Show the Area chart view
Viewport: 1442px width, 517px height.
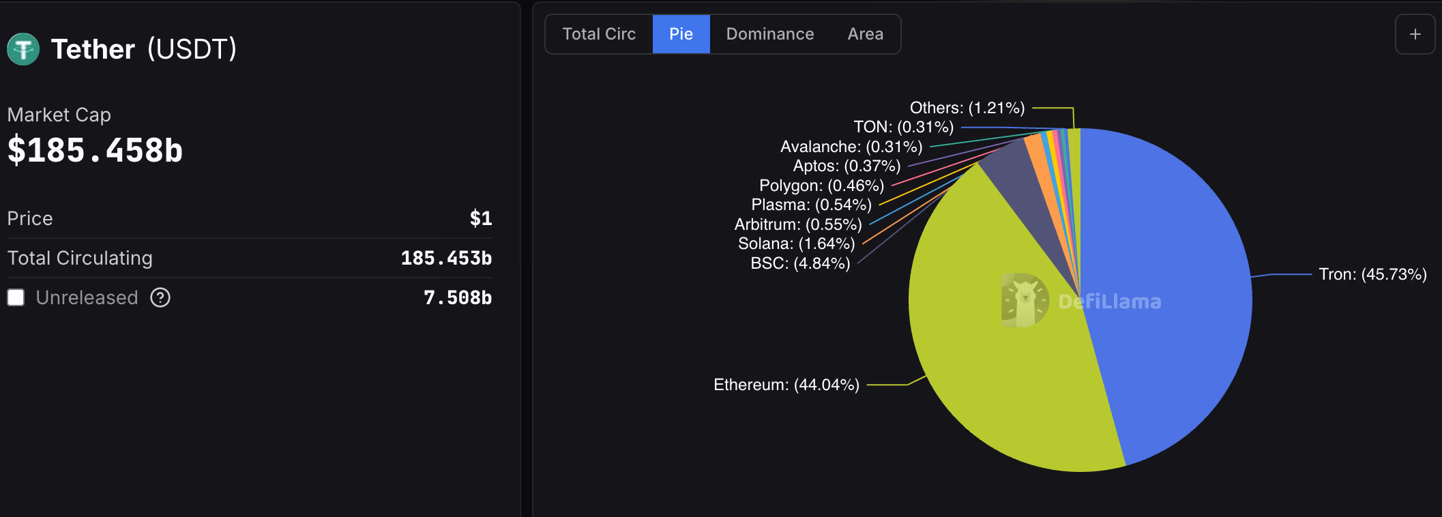tap(865, 34)
